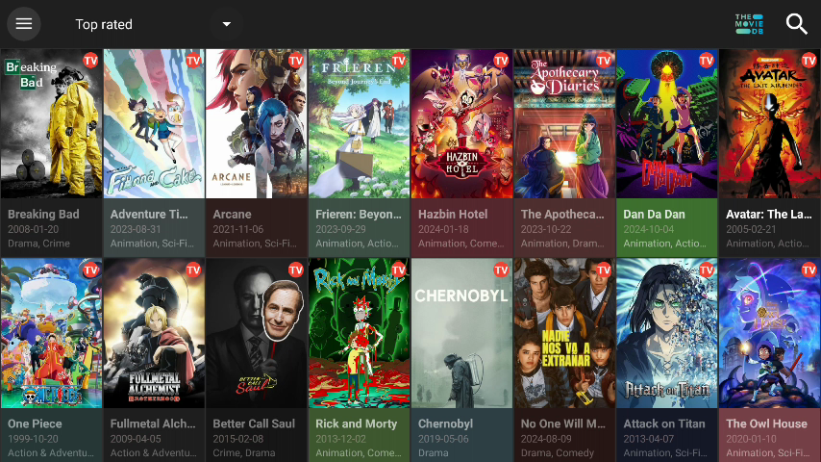Screen dimensions: 821x462
Task: Open the Frieren: Beyond Journey's End poster
Action: [x=359, y=125]
